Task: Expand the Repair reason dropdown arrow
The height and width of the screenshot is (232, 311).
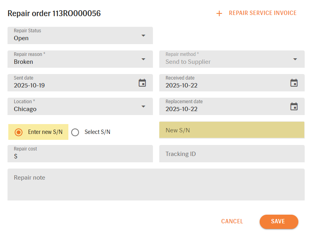Action: pyautogui.click(x=143, y=59)
